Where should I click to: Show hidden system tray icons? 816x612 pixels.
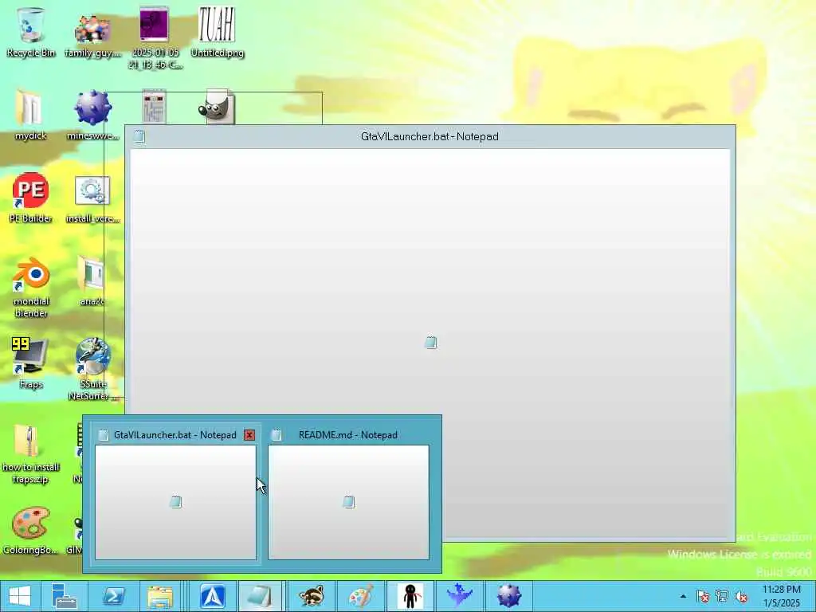pos(683,596)
